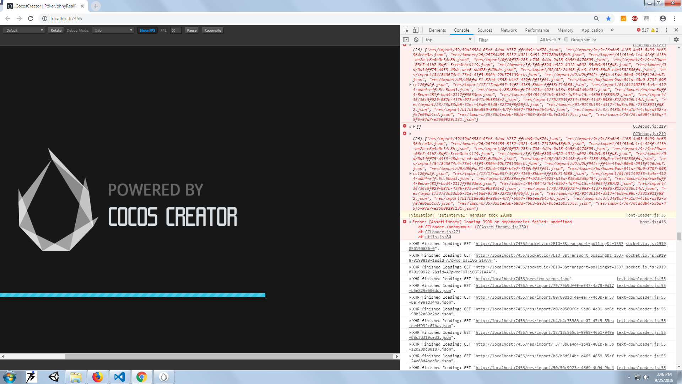682x384 pixels.
Task: Reload the localhost page
Action: tap(31, 18)
